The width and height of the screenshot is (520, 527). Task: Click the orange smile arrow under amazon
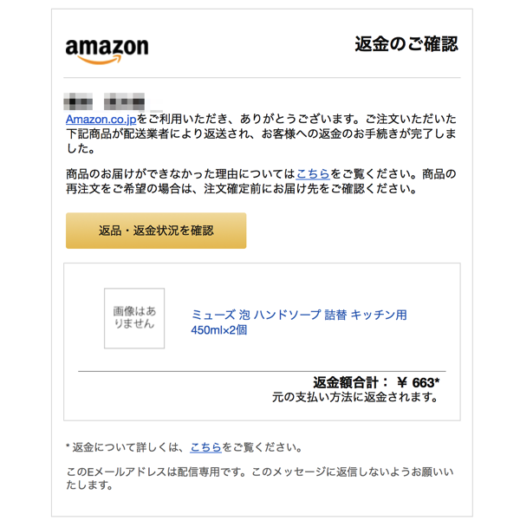pos(100,61)
